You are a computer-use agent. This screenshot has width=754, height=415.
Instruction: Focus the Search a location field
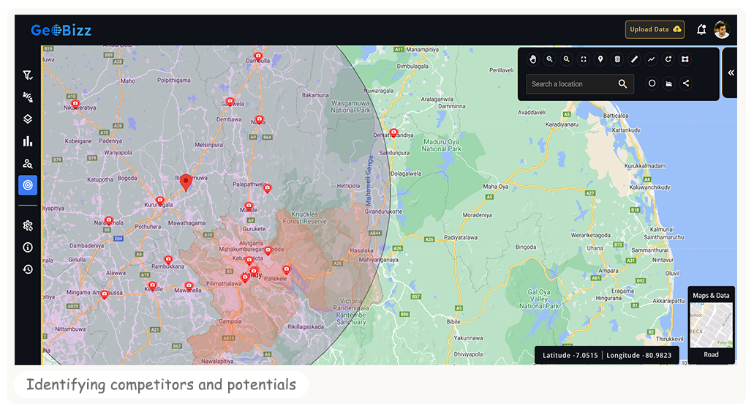coord(580,83)
